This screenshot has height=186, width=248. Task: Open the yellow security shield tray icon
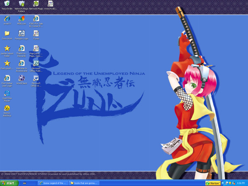(x=230, y=183)
